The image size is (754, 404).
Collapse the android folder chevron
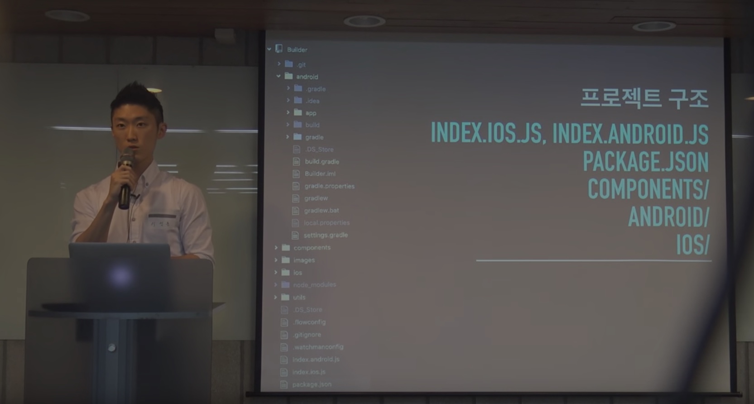[x=279, y=77]
